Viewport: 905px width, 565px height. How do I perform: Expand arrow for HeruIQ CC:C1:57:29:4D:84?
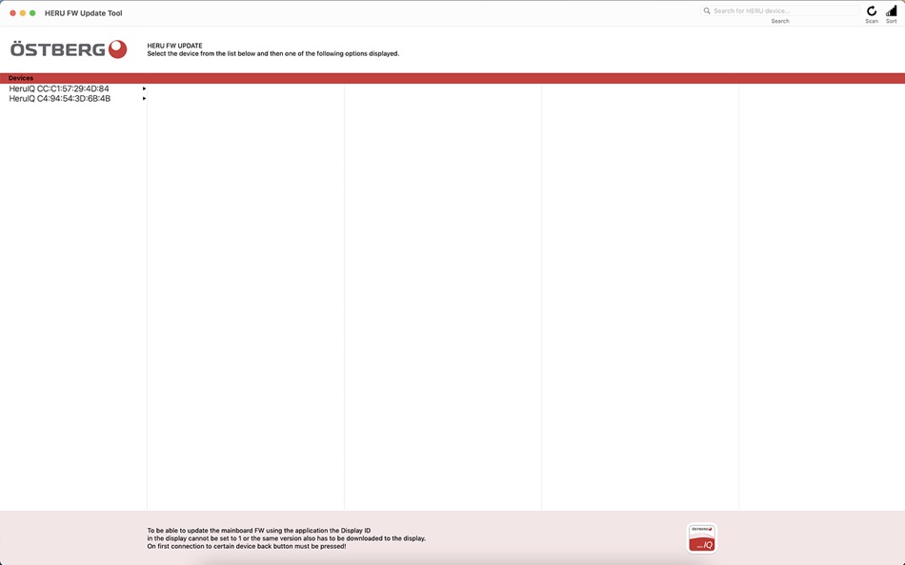click(144, 88)
